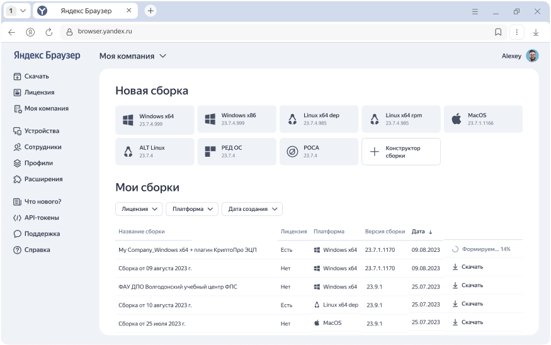The width and height of the screenshot is (551, 345).
Task: Click the РЕД ОС icon card
Action: click(x=237, y=152)
